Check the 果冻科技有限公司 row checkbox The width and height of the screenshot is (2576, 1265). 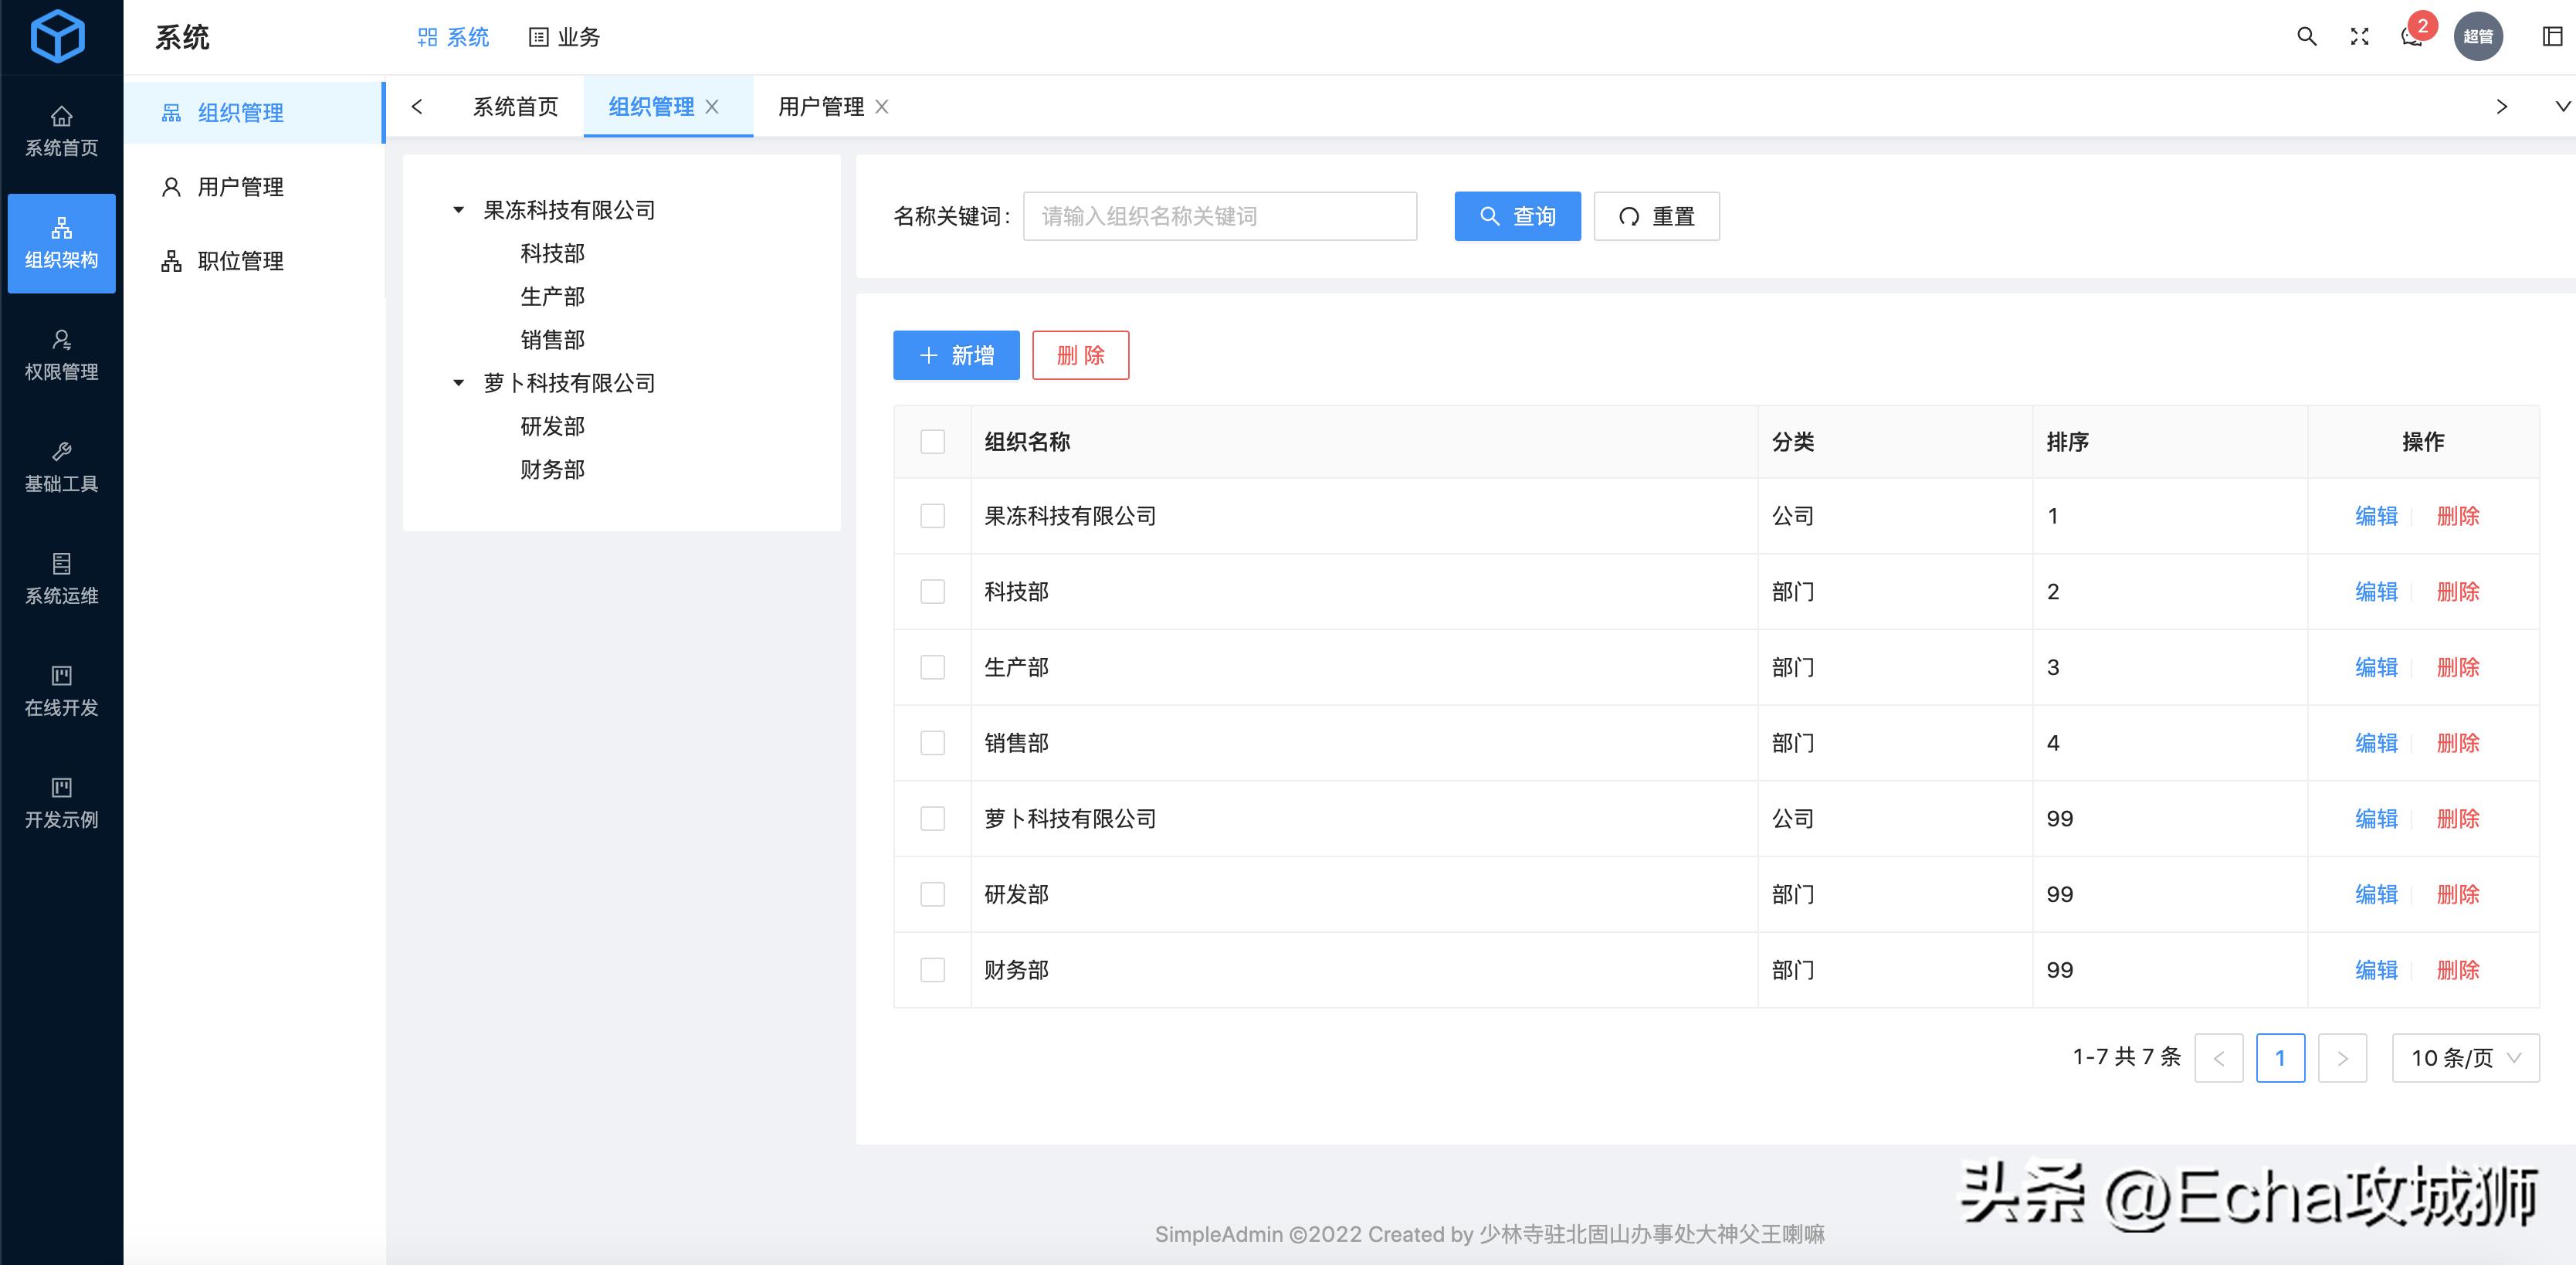932,516
